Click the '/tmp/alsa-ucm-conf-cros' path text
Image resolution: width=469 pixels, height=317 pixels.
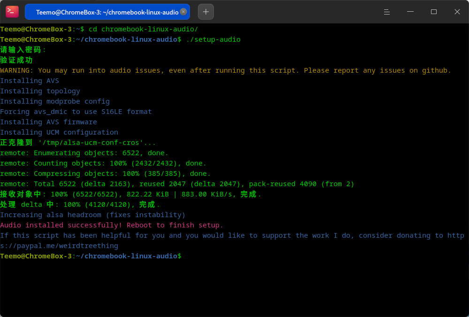pos(91,143)
